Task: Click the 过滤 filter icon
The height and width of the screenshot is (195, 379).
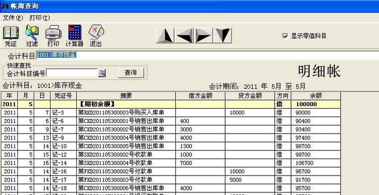Action: pyautogui.click(x=32, y=36)
